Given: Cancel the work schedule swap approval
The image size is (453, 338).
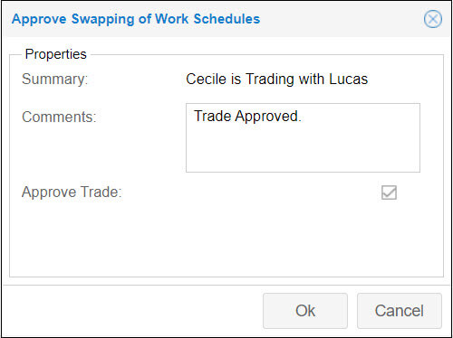Looking at the screenshot, I should 400,311.
